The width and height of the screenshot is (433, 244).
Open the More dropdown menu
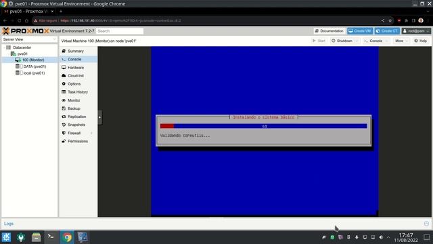pos(401,41)
